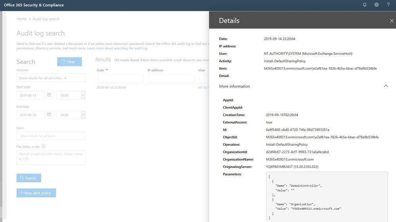Open the End date calendar picker
The image size is (396, 222).
coord(49,114)
